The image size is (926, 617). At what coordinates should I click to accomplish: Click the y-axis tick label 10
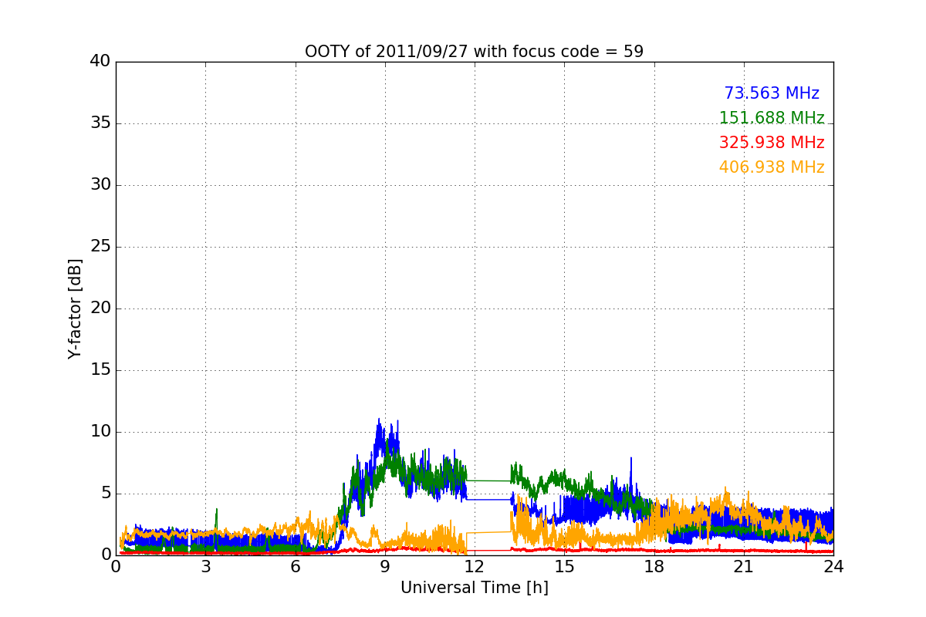point(100,432)
